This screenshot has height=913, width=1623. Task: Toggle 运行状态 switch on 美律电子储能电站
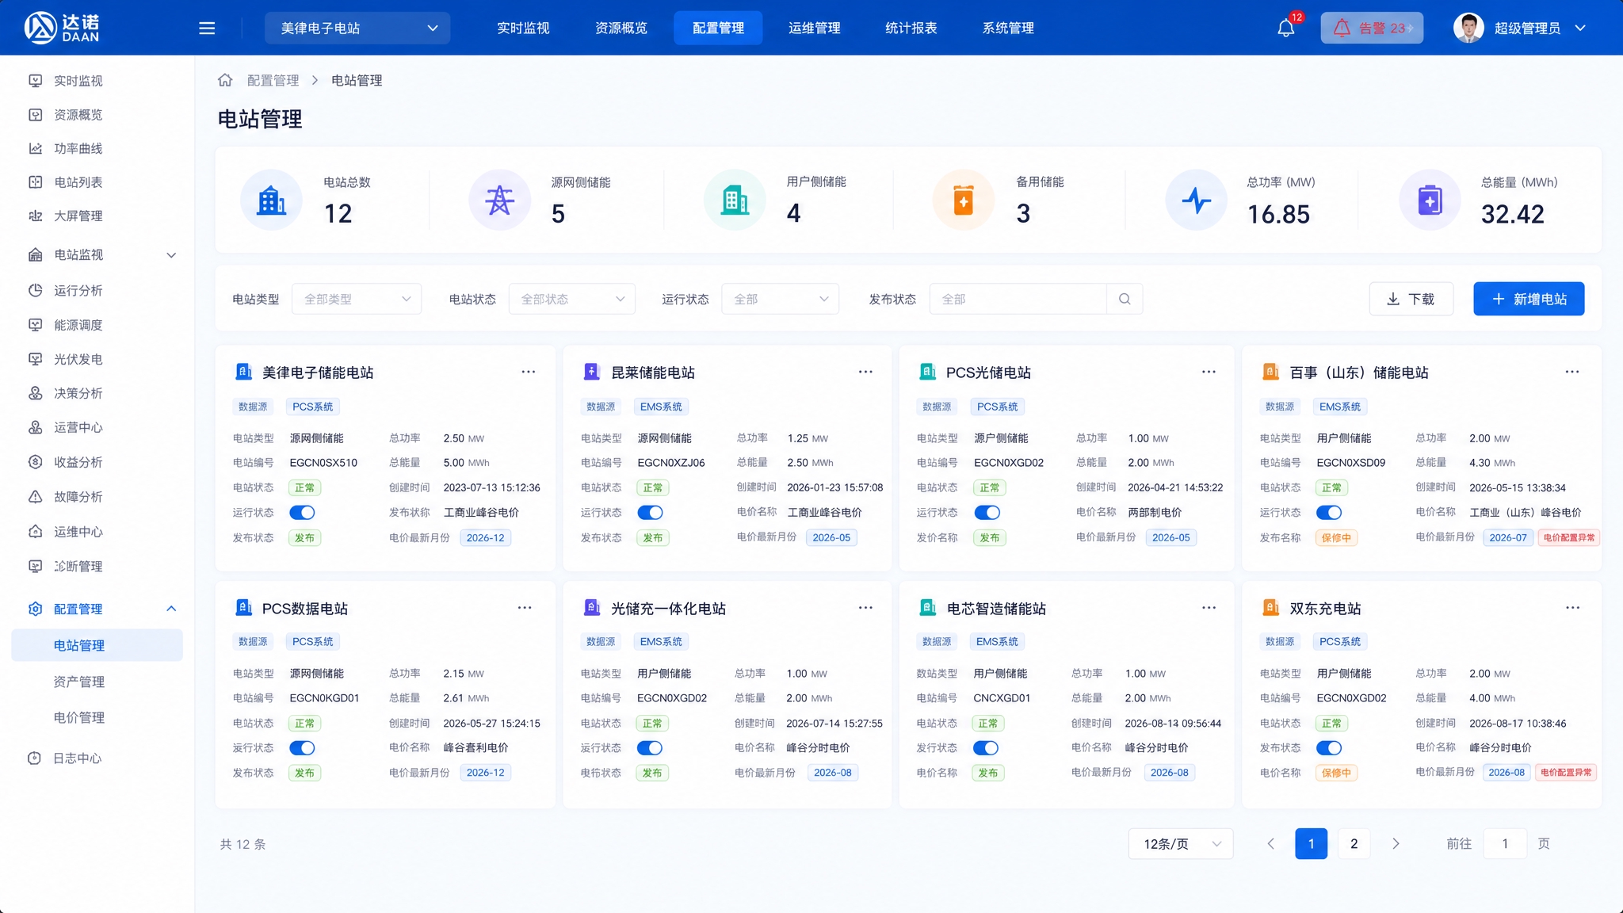302,513
